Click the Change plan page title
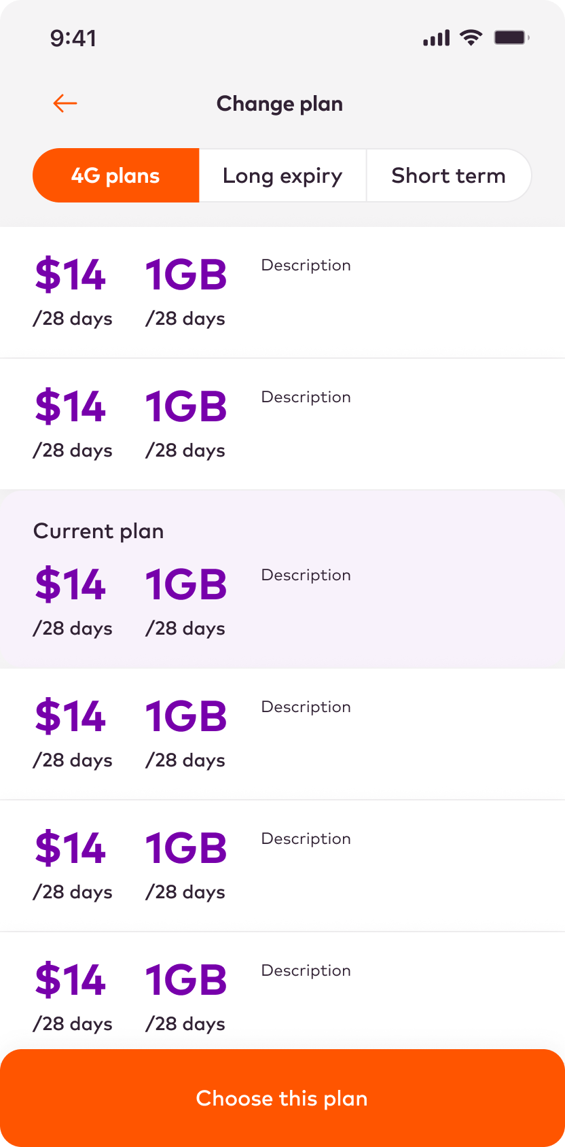 coord(280,104)
